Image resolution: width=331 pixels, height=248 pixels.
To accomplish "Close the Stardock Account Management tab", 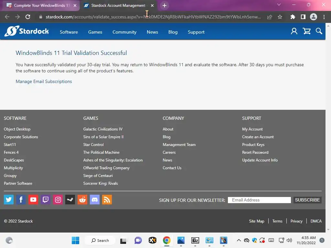I will click(152, 6).
